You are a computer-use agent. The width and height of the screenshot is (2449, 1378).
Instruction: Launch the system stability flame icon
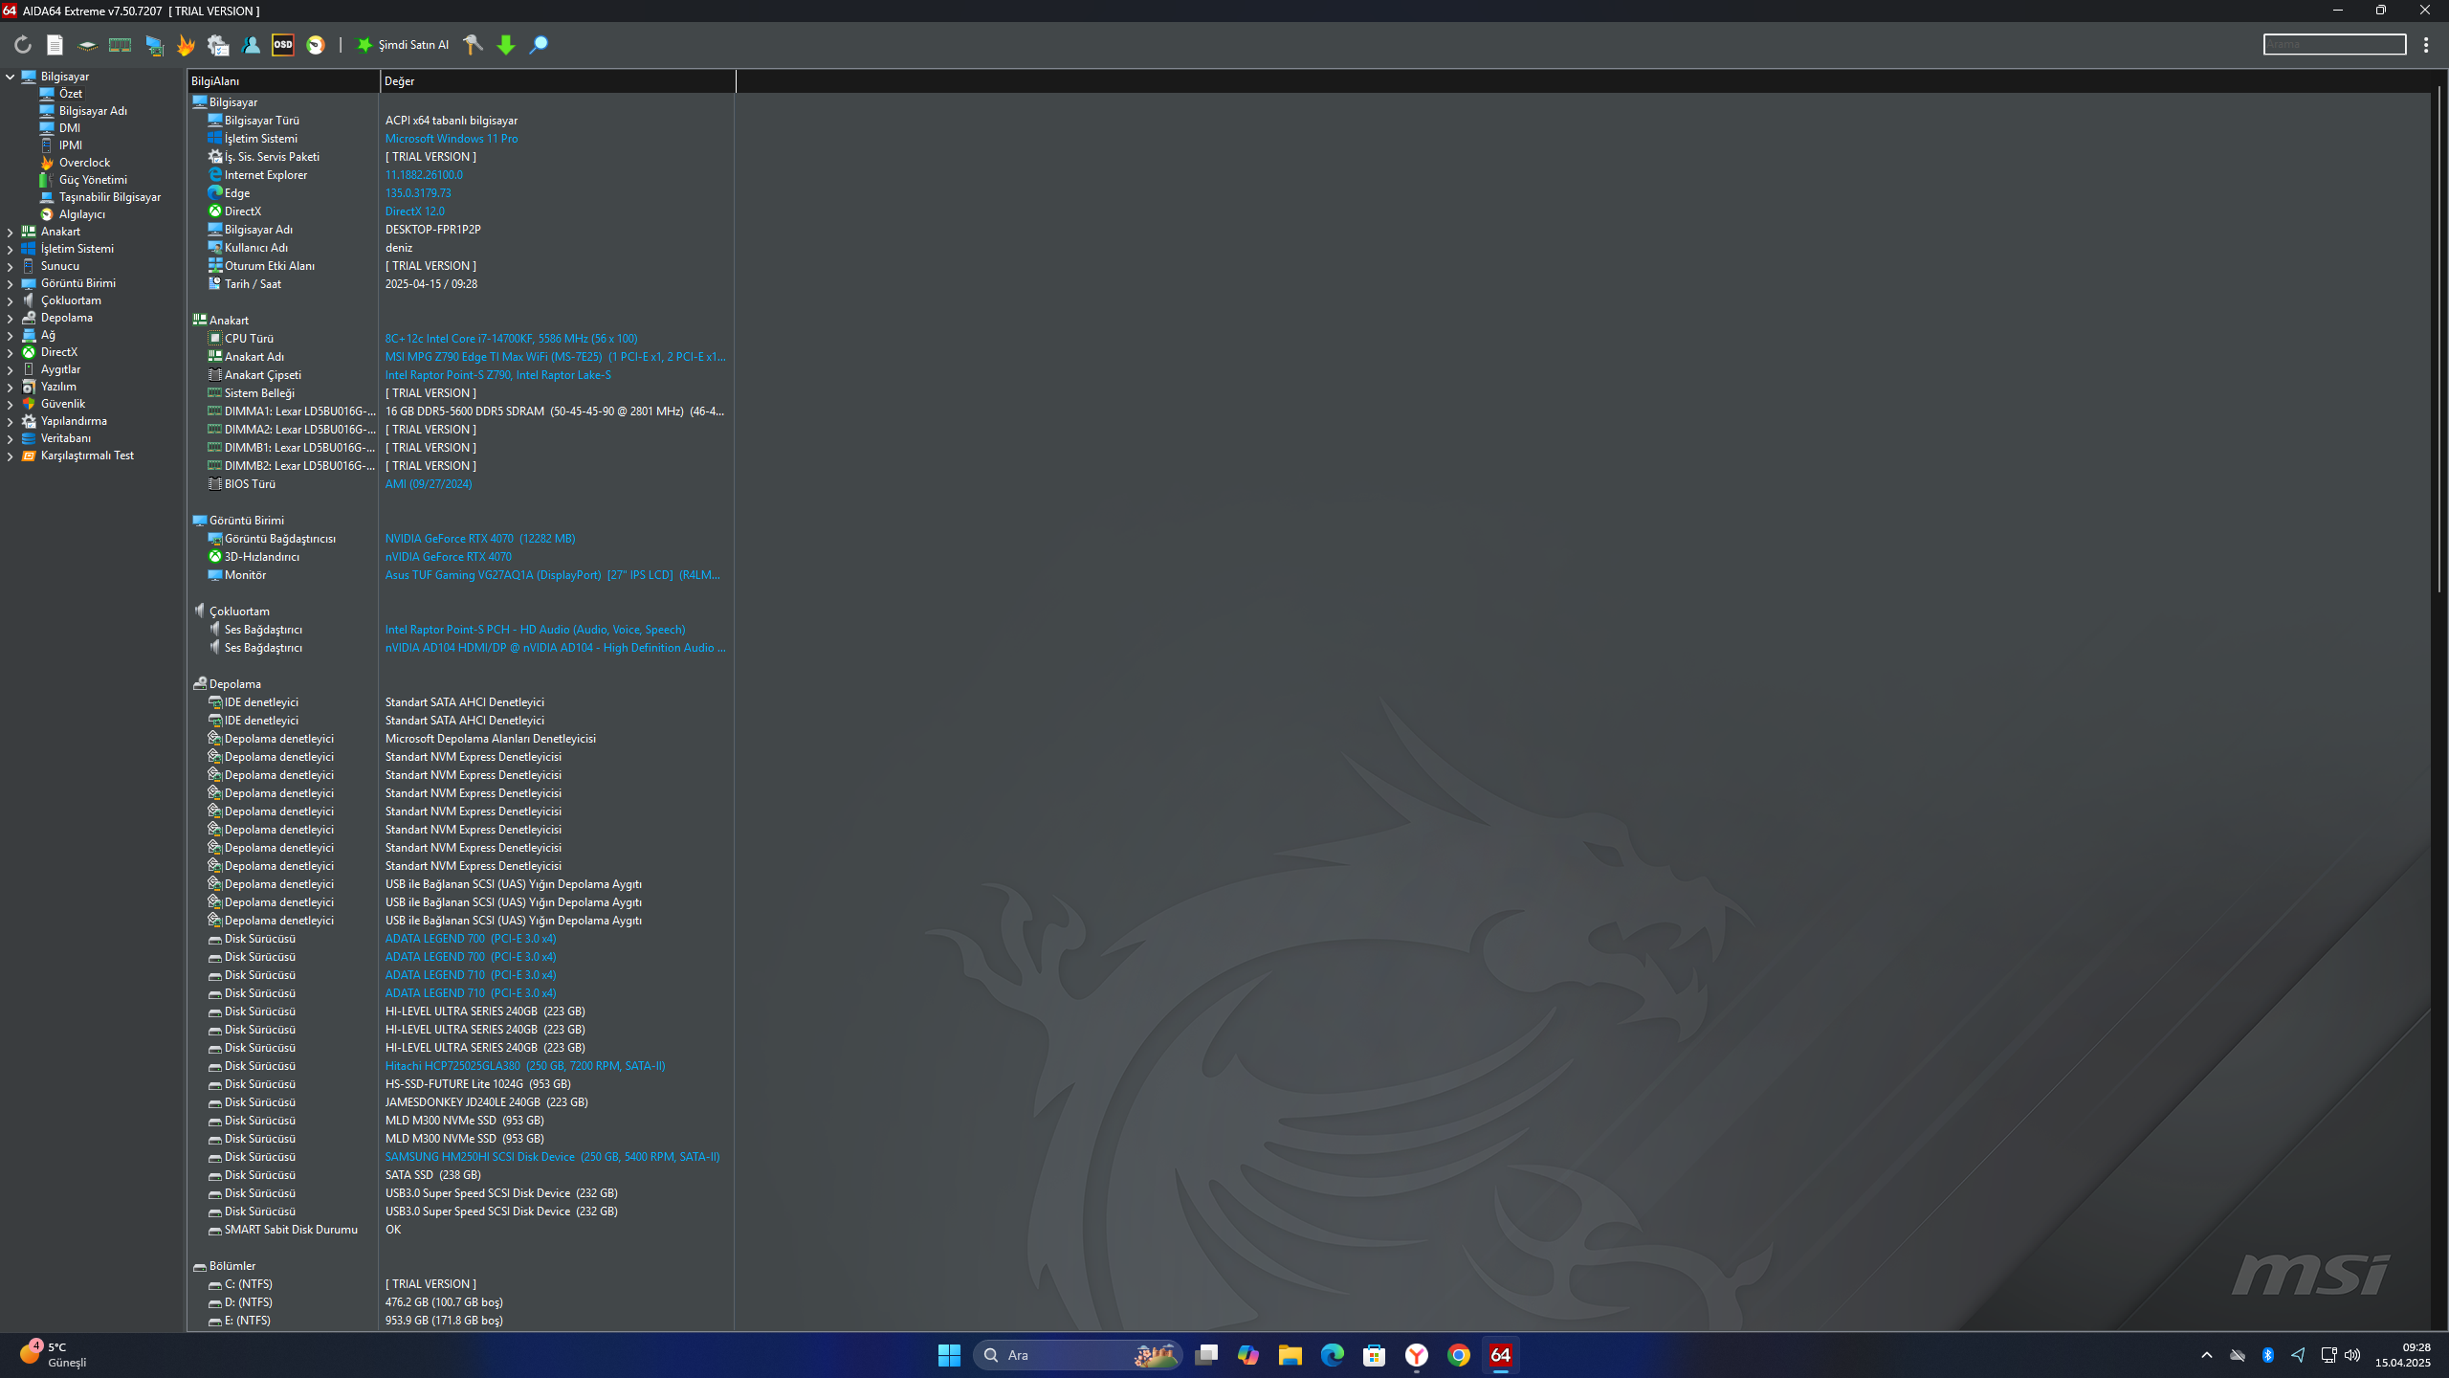point(186,45)
